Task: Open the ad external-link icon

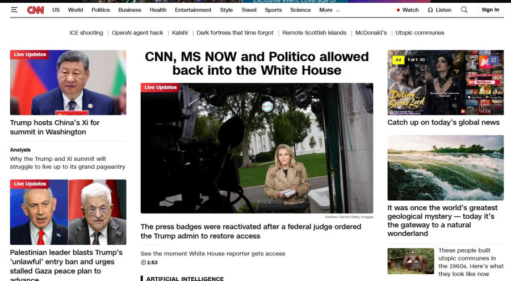Action: [493, 60]
